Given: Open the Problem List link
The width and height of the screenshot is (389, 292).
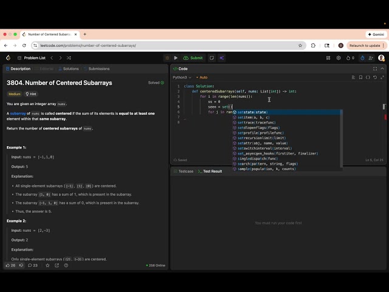Looking at the screenshot, I should (34, 58).
